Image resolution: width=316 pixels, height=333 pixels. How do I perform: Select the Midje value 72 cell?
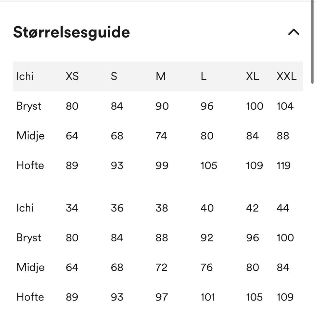(x=161, y=268)
